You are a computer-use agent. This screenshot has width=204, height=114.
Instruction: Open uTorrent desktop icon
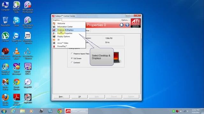click(x=5, y=37)
